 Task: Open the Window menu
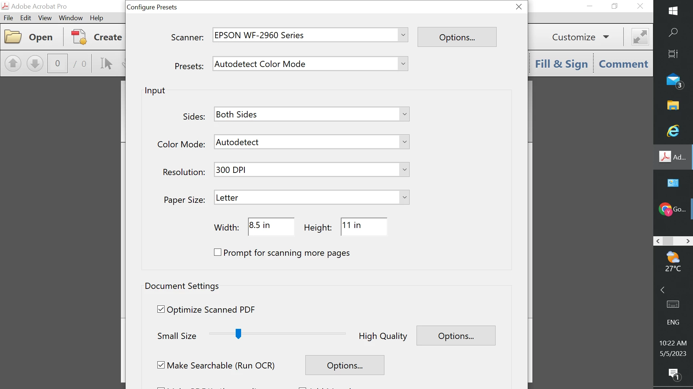click(x=70, y=18)
